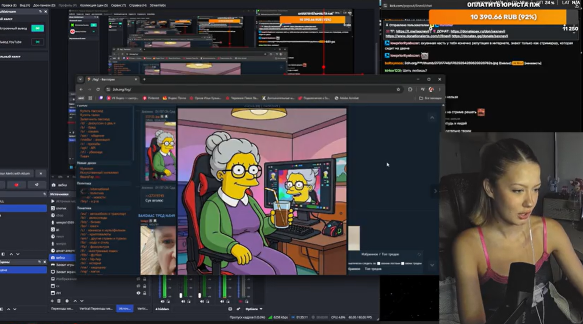Toggle visibility of Изображение source
Screen dimensions: 583x324
point(139,279)
